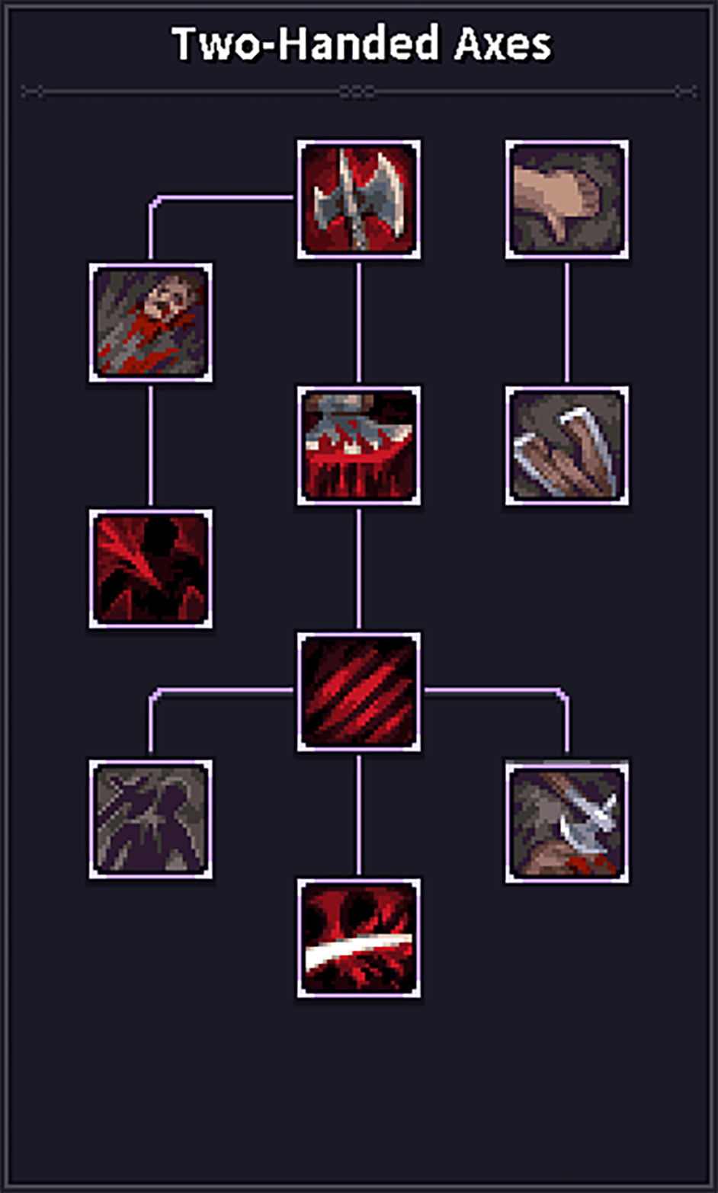Click the white slash on red skill
The height and width of the screenshot is (1193, 718).
(358, 939)
